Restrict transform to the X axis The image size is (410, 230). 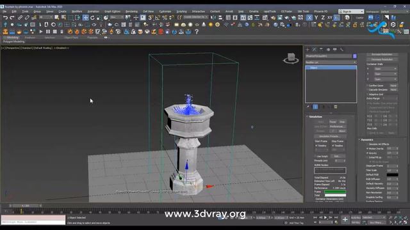[309, 18]
